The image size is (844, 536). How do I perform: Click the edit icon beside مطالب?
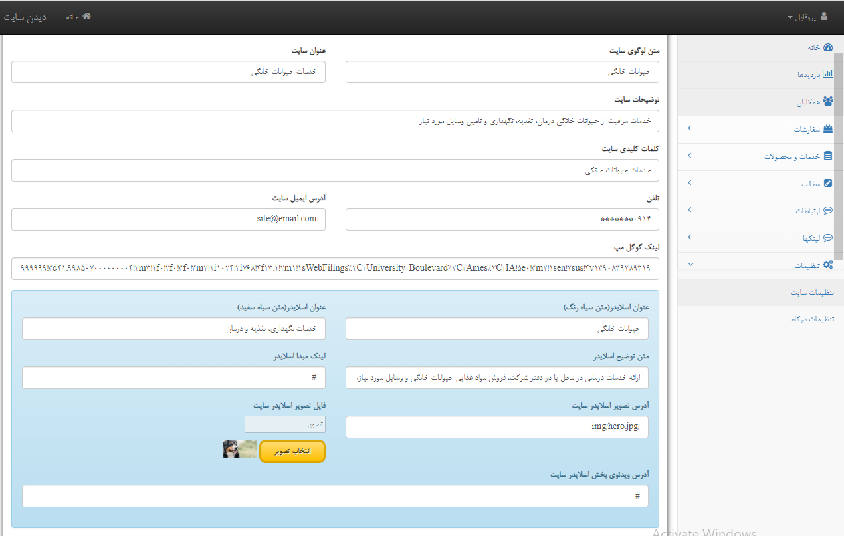(x=827, y=184)
